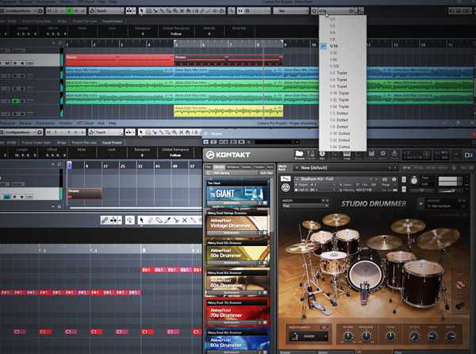Open the Bar grid type dropdown
Image resolution: width=476 pixels, height=354 pixels.
pyautogui.click(x=290, y=11)
